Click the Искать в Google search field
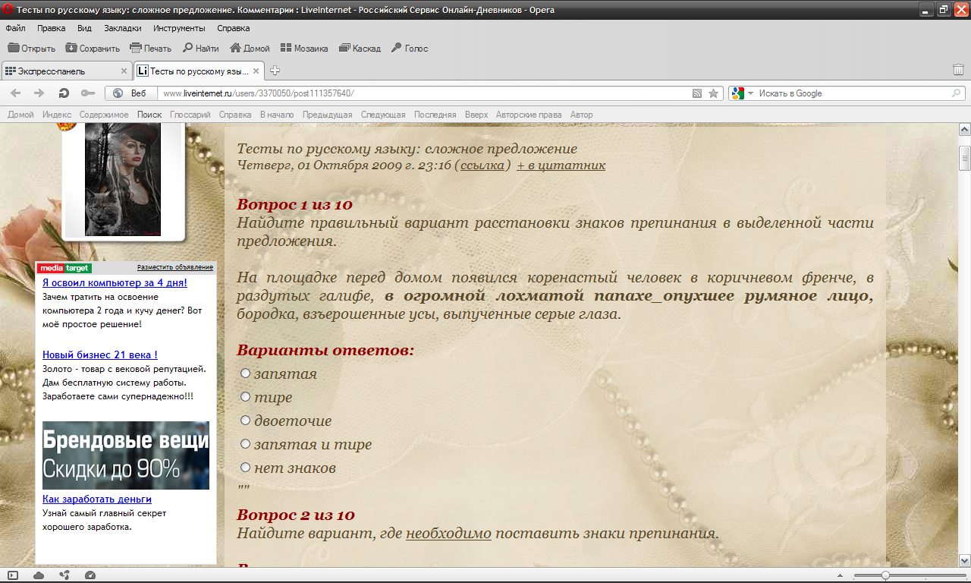Viewport: 971px width, 583px height. point(853,93)
